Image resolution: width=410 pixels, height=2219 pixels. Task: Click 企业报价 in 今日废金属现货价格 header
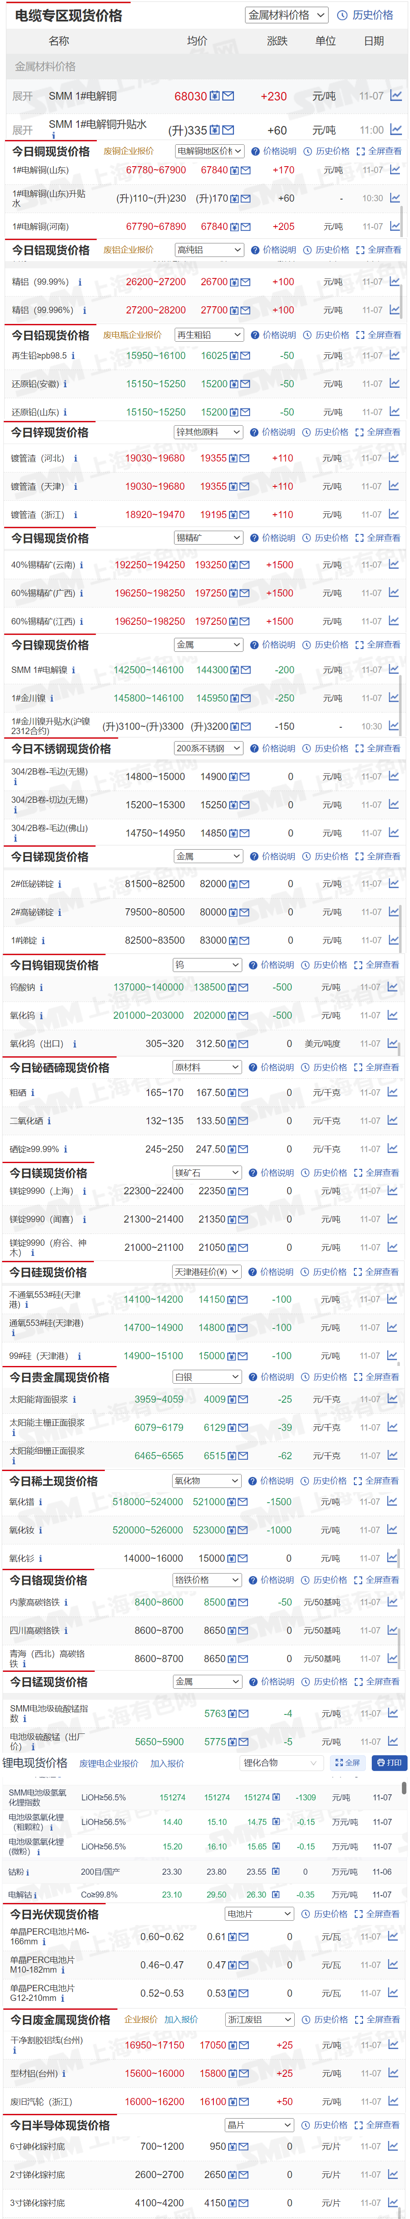[x=141, y=2020]
